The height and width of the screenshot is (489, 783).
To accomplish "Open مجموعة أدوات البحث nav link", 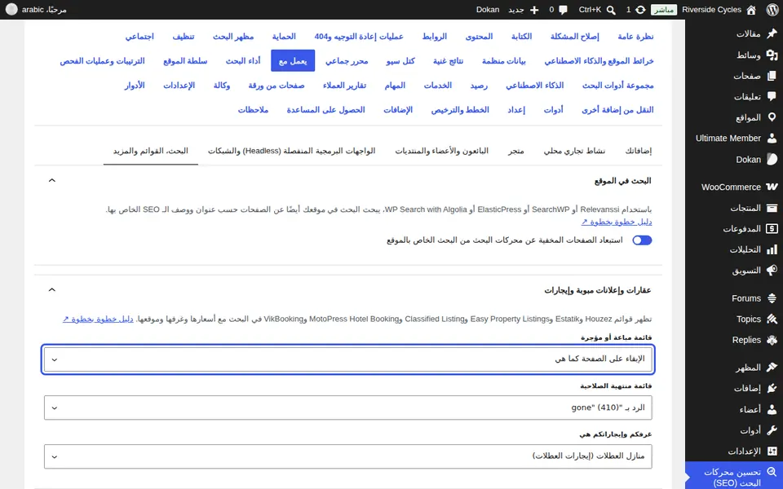I will pos(617,86).
